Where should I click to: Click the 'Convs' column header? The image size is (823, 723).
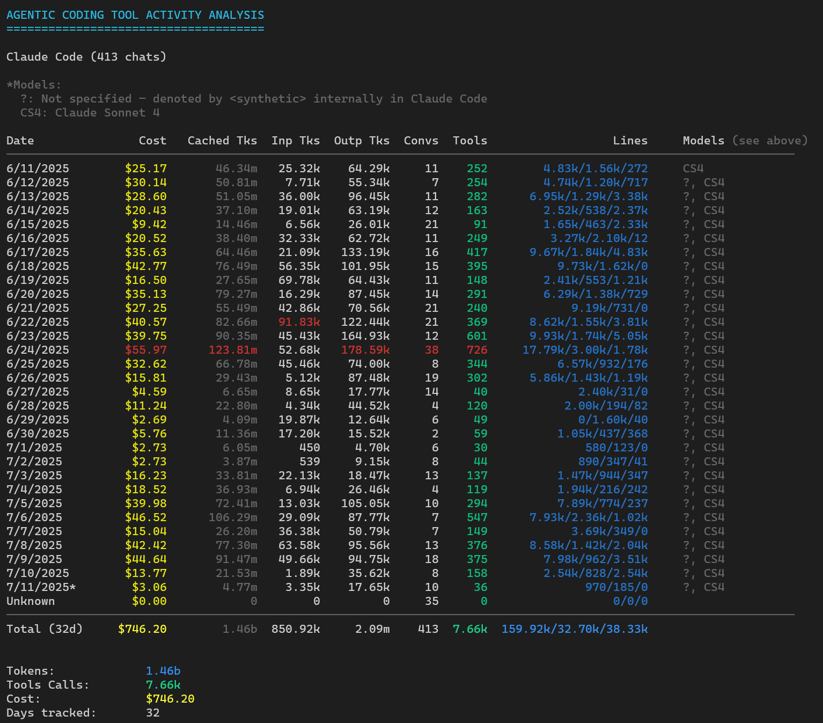pyautogui.click(x=421, y=141)
